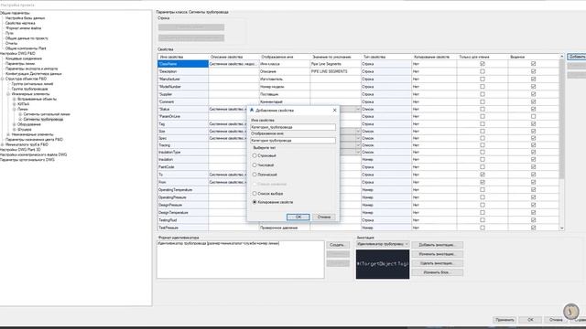Click the Autodesk logo icon in dialog title
Screen dimensions: 586x329
252,110
